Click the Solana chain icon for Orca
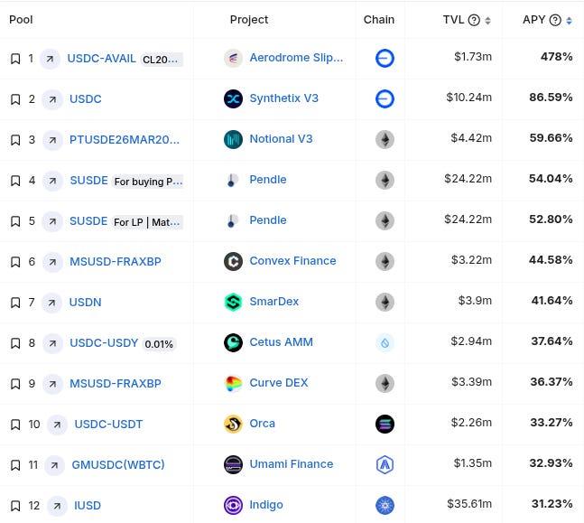This screenshot has height=523, width=584. pyautogui.click(x=385, y=424)
